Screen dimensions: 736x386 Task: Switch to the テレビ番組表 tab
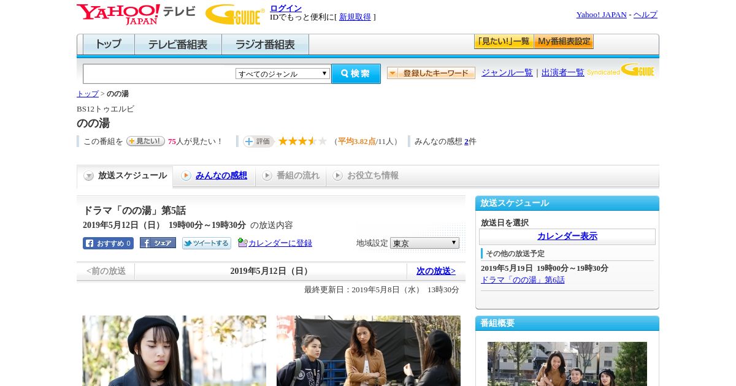point(178,45)
